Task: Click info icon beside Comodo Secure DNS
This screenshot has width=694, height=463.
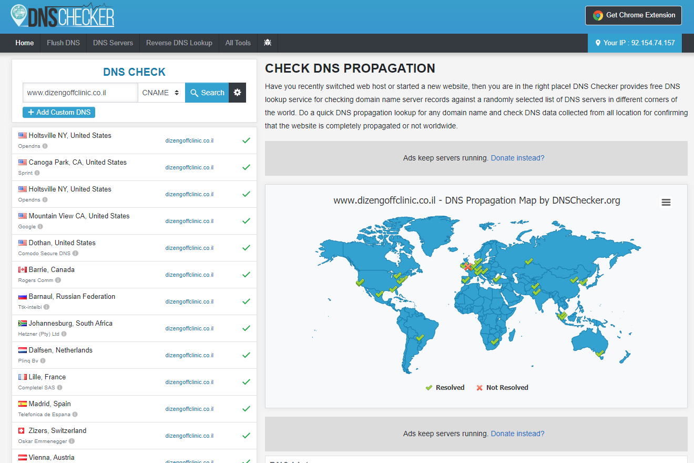Action: [75, 253]
